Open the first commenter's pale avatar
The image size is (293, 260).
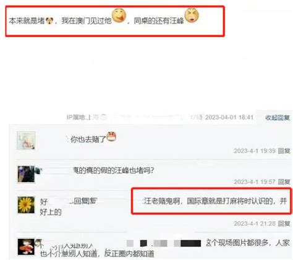(26, 141)
